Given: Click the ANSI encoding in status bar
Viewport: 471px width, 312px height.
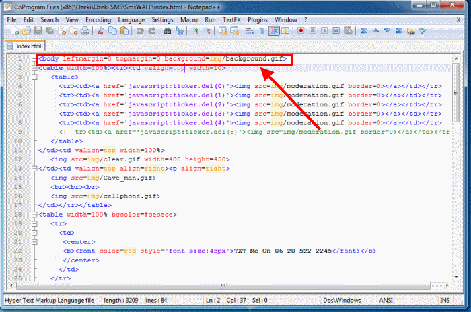Looking at the screenshot, I should (386, 301).
